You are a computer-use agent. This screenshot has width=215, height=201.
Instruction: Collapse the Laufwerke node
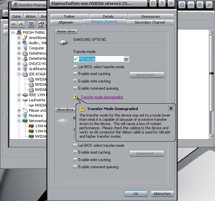tap(19, 100)
